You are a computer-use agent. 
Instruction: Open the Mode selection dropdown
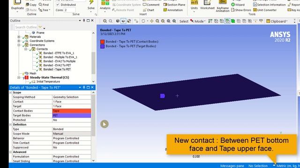click(x=198, y=21)
